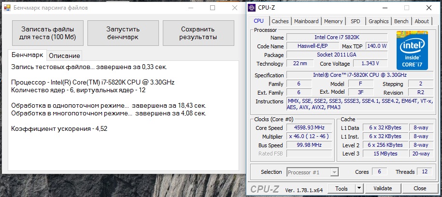This screenshot has width=442, height=197.
Task: Open the Описание tab
Action: pyautogui.click(x=65, y=56)
